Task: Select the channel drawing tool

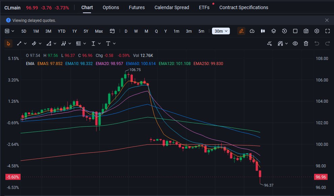Action: 34,43
